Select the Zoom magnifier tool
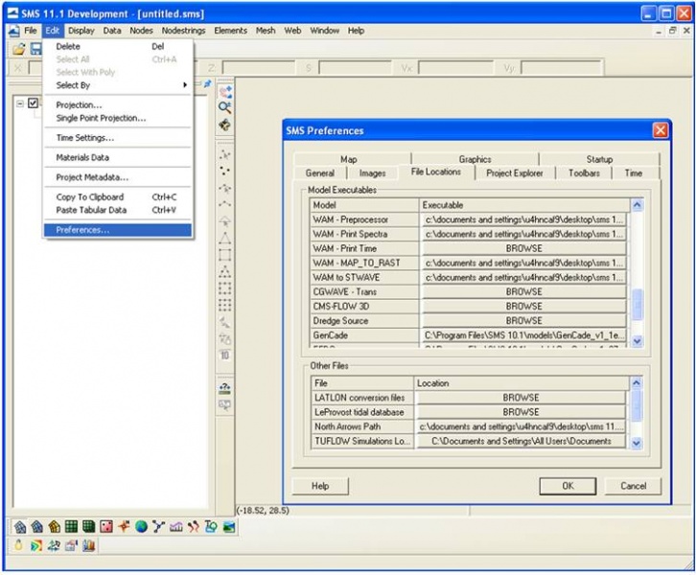This screenshot has width=696, height=575. coord(225,107)
